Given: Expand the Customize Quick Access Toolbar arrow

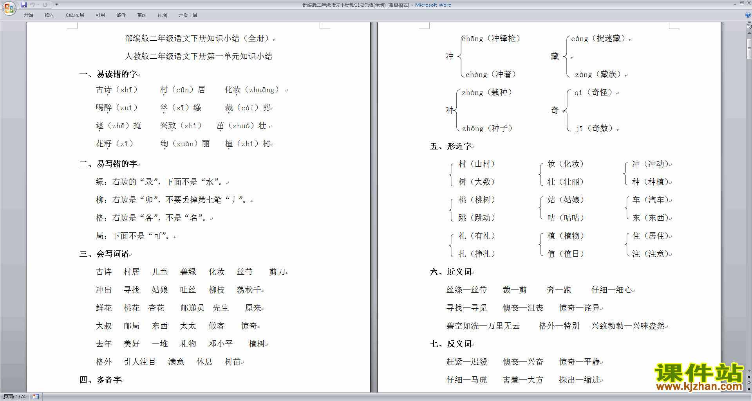Looking at the screenshot, I should click(56, 5).
